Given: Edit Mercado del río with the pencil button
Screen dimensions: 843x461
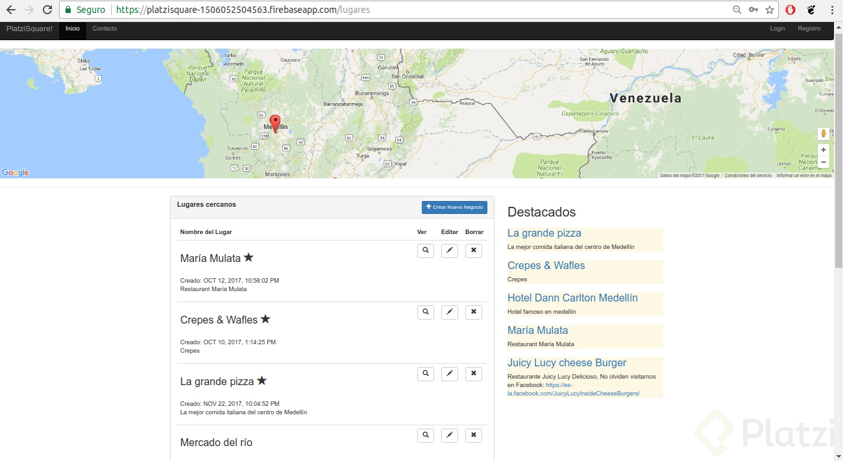Looking at the screenshot, I should click(x=450, y=435).
